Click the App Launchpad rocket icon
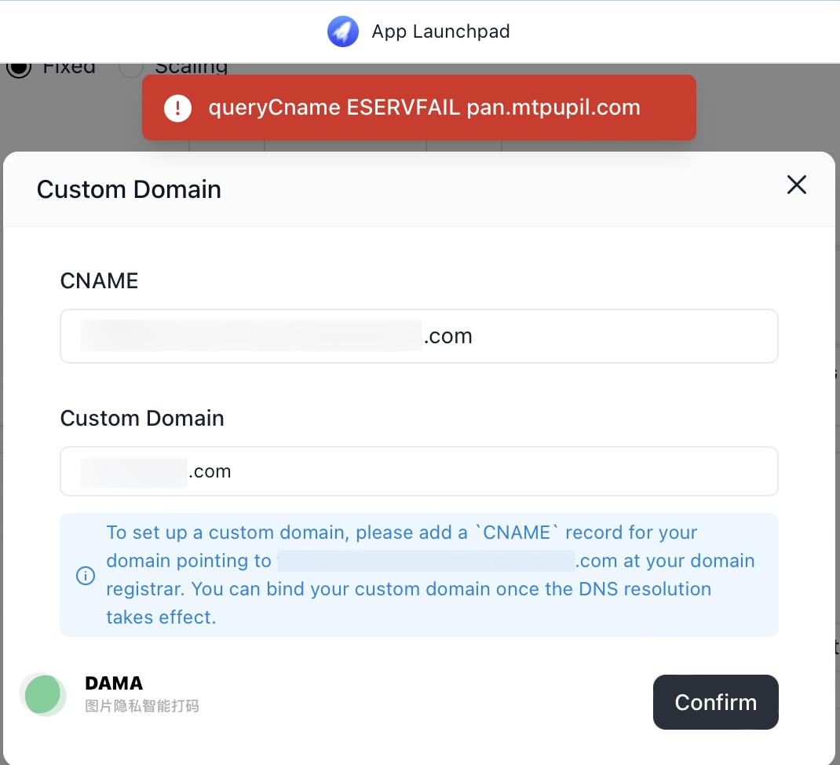 (x=343, y=31)
